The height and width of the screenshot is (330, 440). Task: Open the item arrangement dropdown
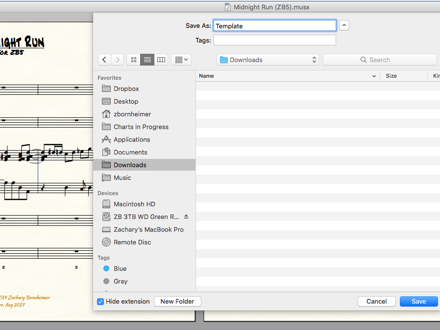(181, 60)
